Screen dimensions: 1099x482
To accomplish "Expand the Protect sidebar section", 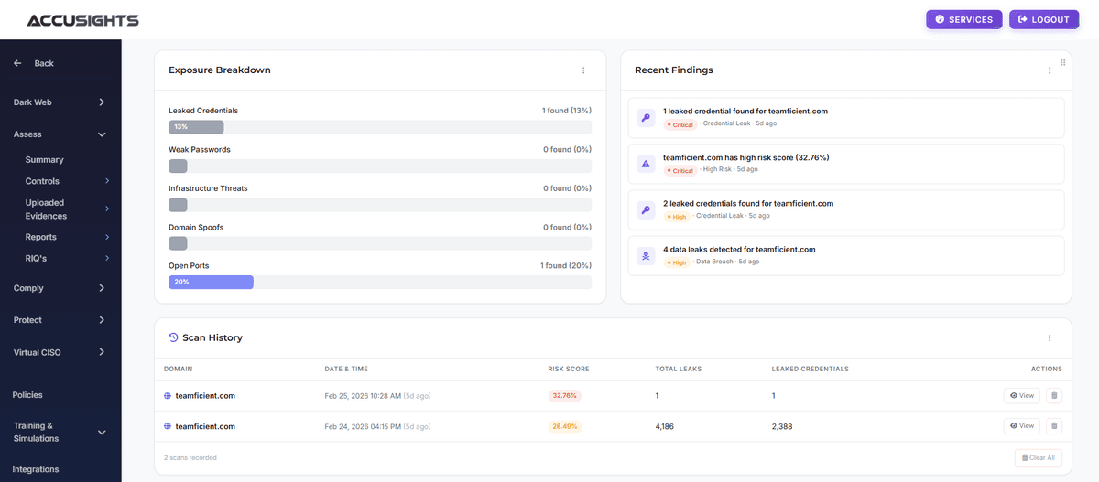I will tap(102, 320).
